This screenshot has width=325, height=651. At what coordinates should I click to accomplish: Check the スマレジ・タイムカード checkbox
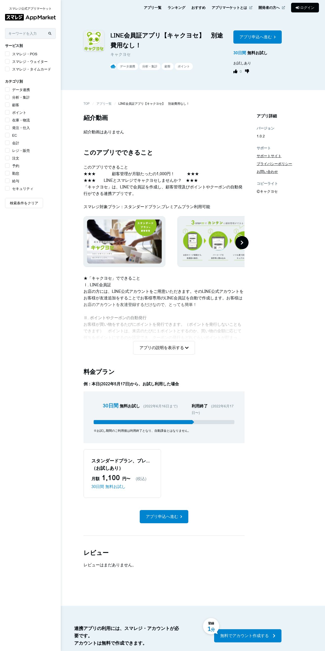click(7, 69)
